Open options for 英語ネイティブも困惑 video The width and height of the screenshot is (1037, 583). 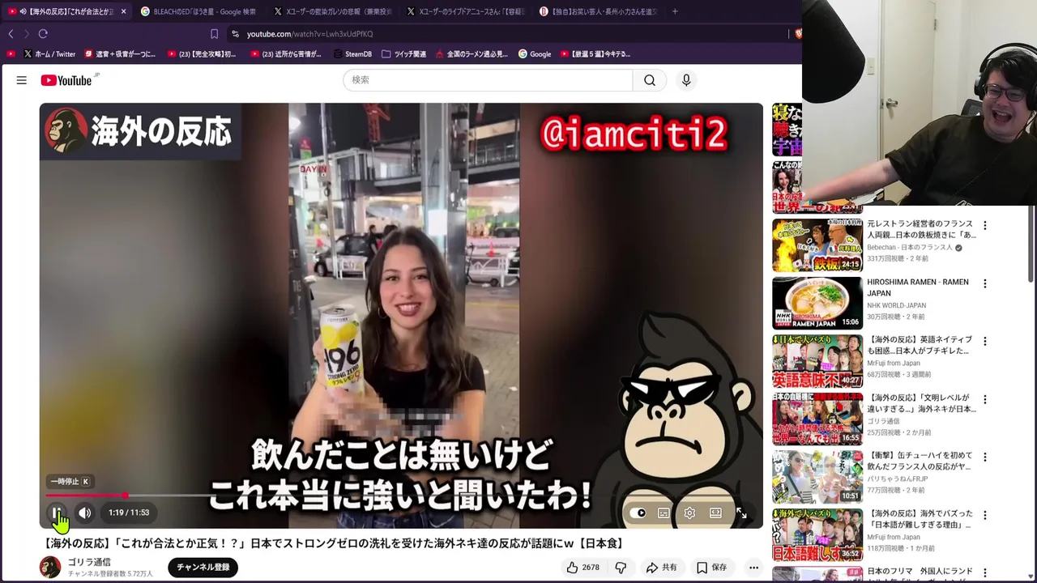[x=985, y=342]
